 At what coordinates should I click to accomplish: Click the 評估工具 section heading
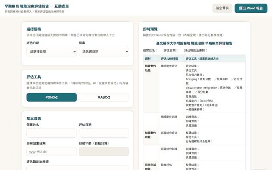point(34,77)
